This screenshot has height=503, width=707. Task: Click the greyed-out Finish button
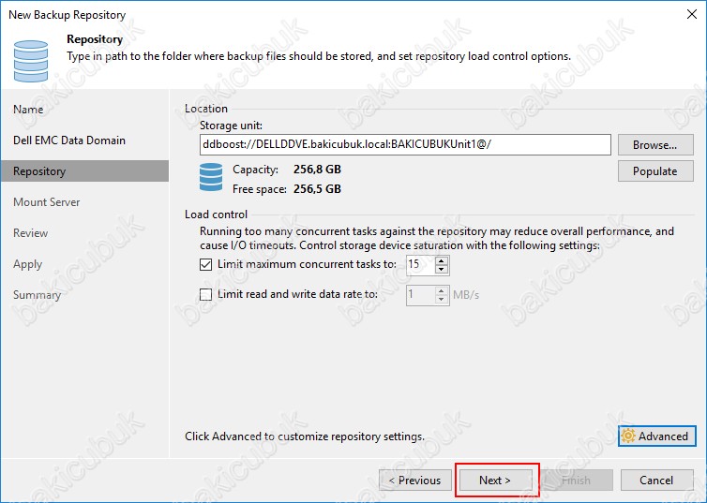576,481
